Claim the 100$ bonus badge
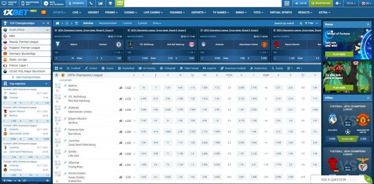Viewport: 374px width, 184px height. tap(119, 3)
